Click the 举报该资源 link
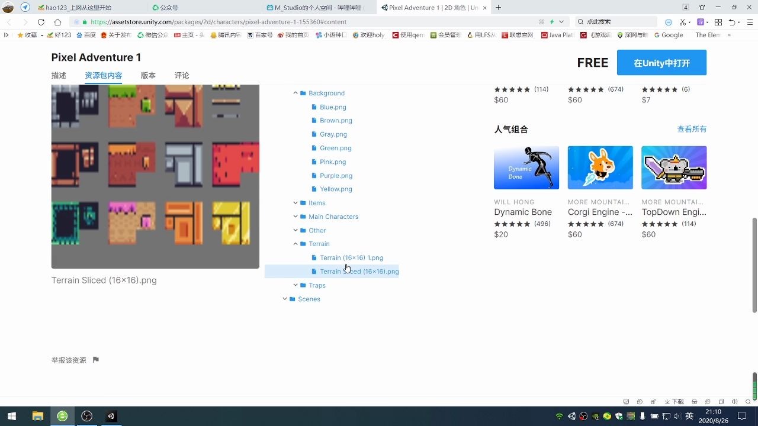Screen dimensions: 758x426 point(69,360)
